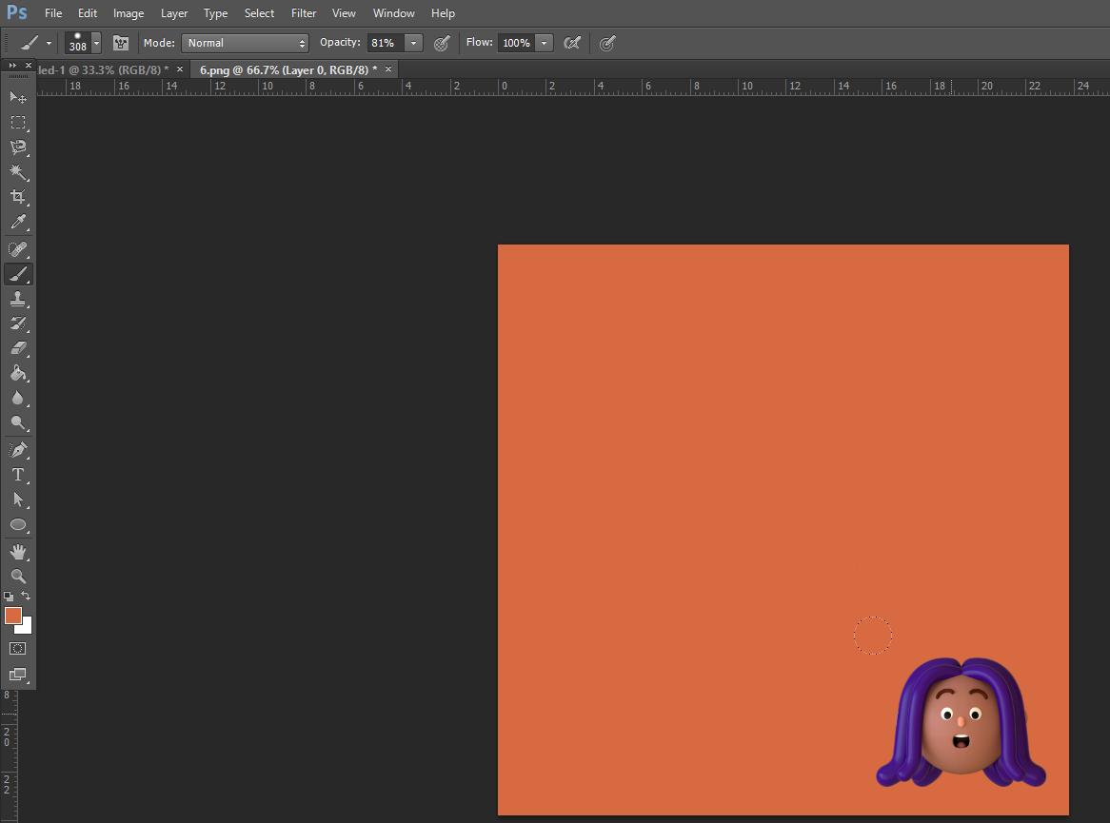Open the Filter menu
This screenshot has width=1110, height=823.
pyautogui.click(x=304, y=13)
